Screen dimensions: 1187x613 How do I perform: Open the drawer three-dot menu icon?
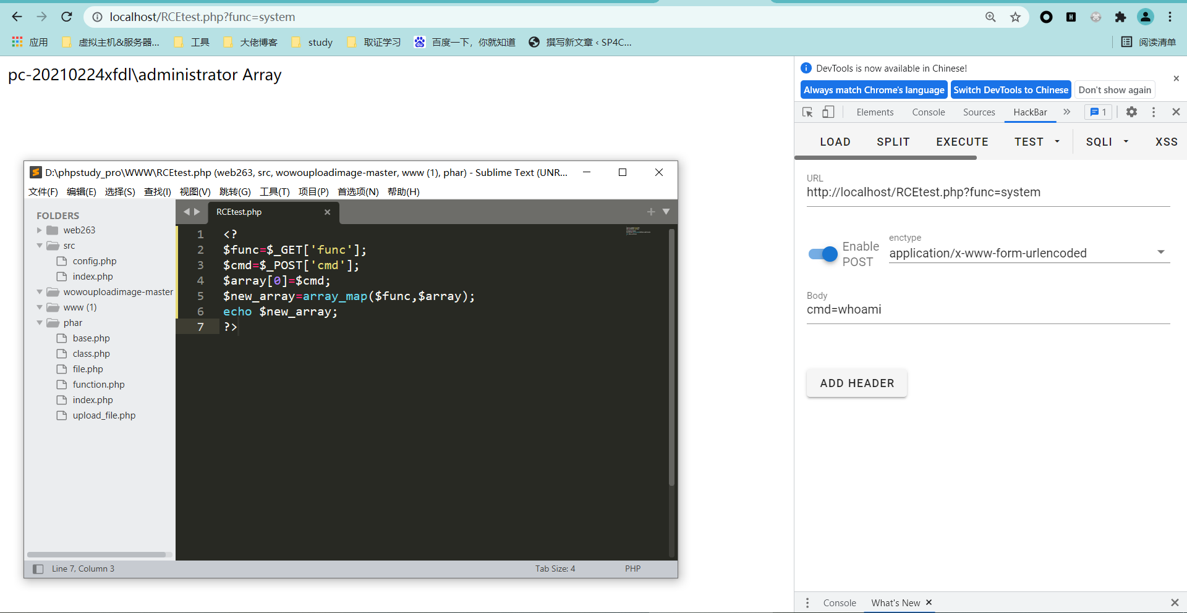pos(807,603)
